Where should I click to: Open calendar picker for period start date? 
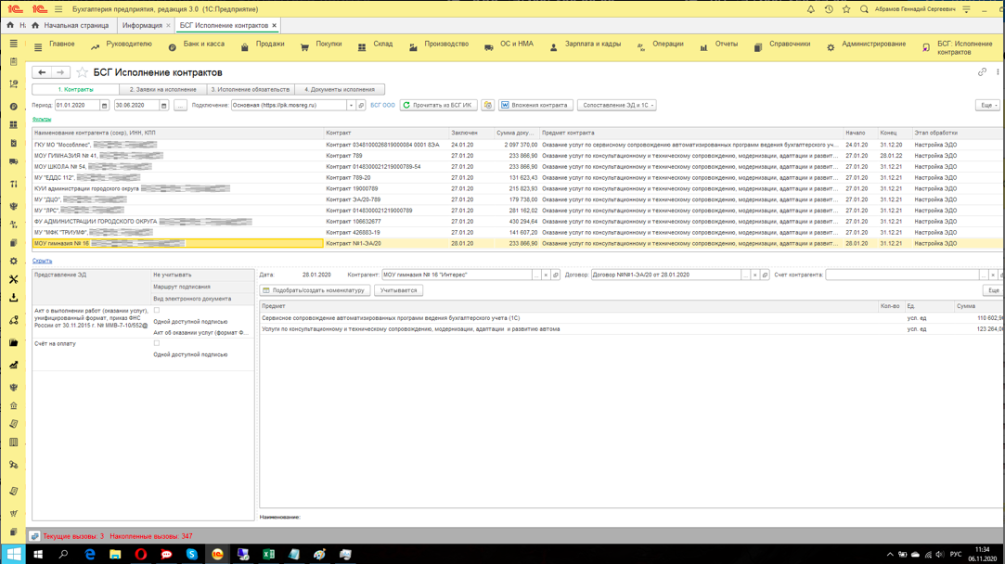(104, 106)
